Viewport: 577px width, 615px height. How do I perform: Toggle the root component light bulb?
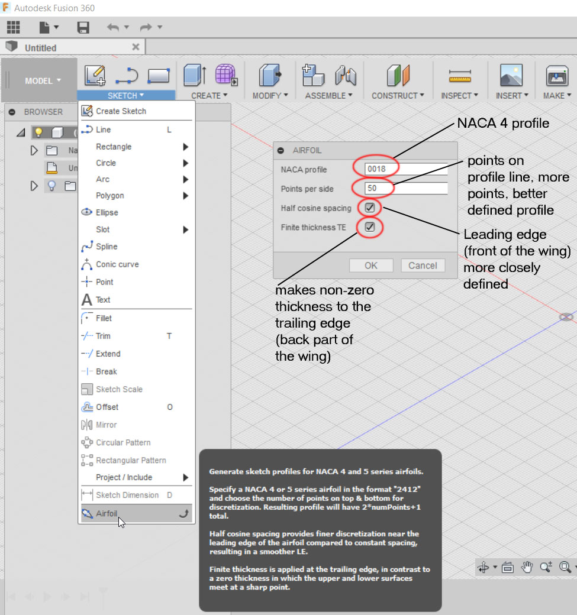pos(38,132)
